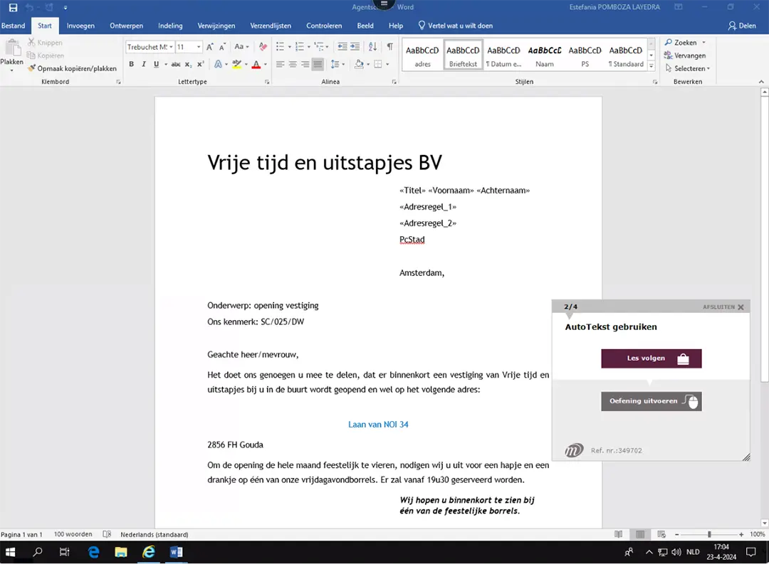Select the Naam style

tap(545, 55)
